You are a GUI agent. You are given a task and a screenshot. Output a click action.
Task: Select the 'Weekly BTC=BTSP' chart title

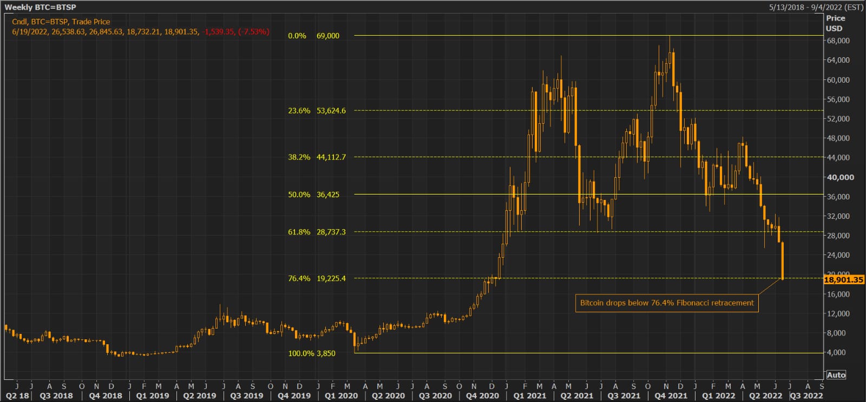point(41,7)
